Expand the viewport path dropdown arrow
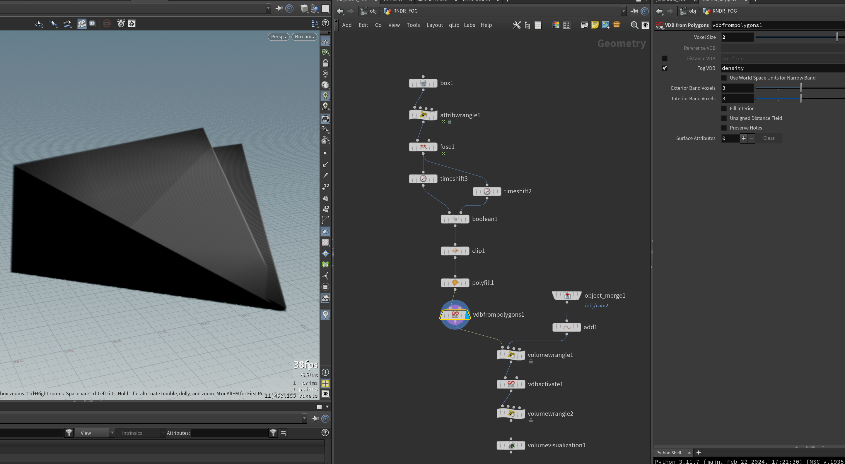 click(268, 8)
